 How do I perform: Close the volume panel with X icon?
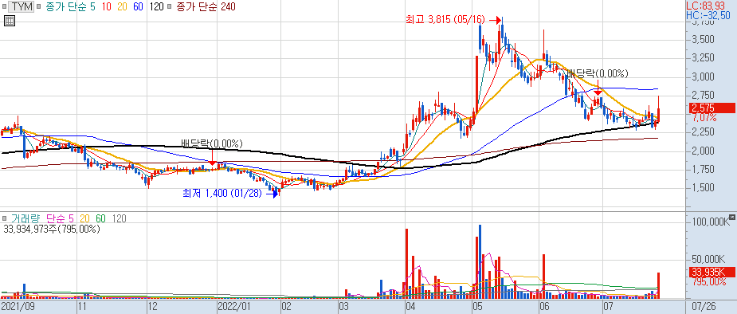pyautogui.click(x=733, y=217)
